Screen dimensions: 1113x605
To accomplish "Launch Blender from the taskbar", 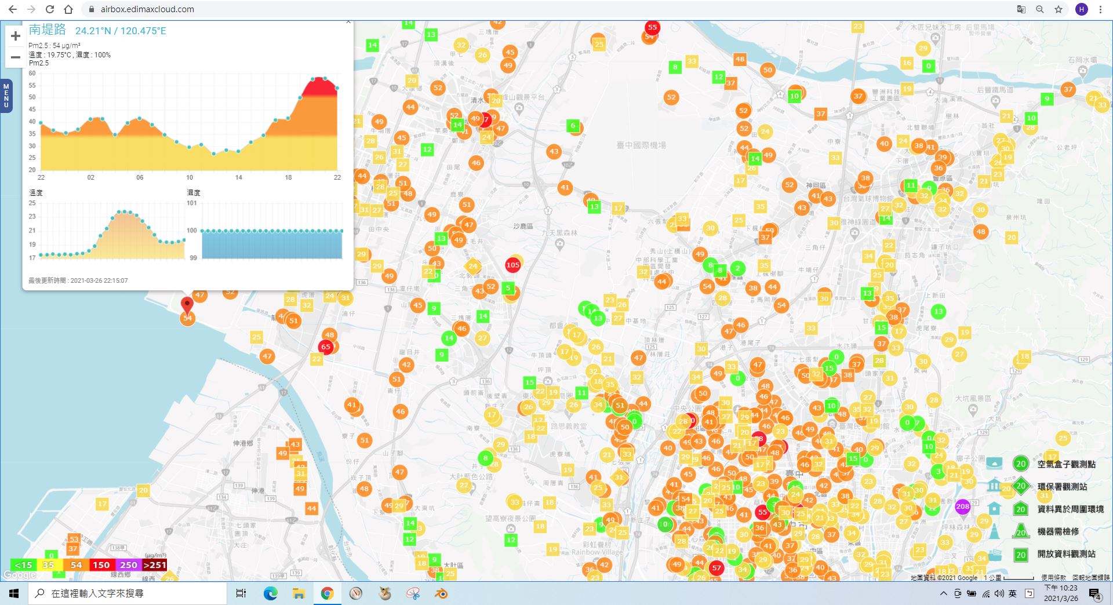I will click(442, 593).
